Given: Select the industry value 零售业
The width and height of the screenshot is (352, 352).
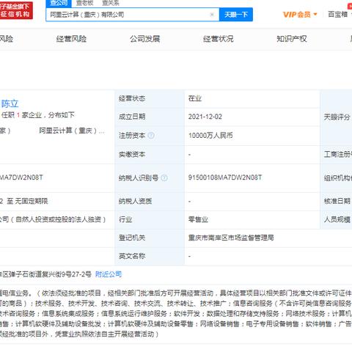Looking at the screenshot, I should 198,219.
